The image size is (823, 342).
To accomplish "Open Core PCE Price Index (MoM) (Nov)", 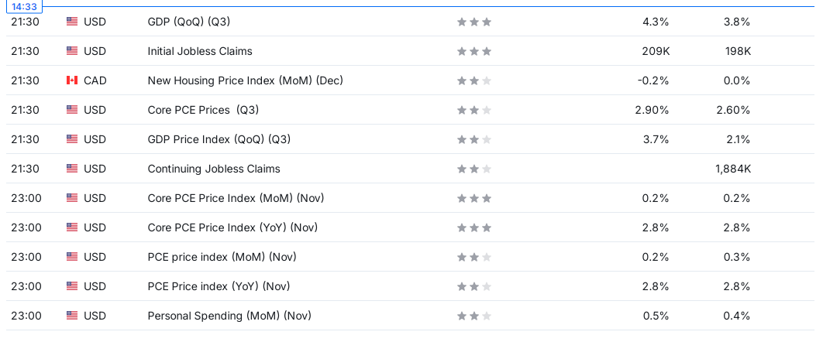I will point(236,198).
